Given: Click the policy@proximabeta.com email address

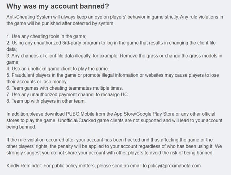Looking at the screenshot, I should 174,166.
